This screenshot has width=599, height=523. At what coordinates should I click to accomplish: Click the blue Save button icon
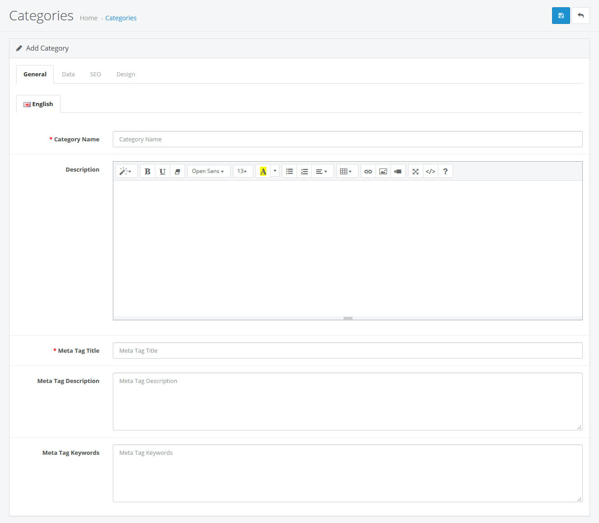[561, 16]
